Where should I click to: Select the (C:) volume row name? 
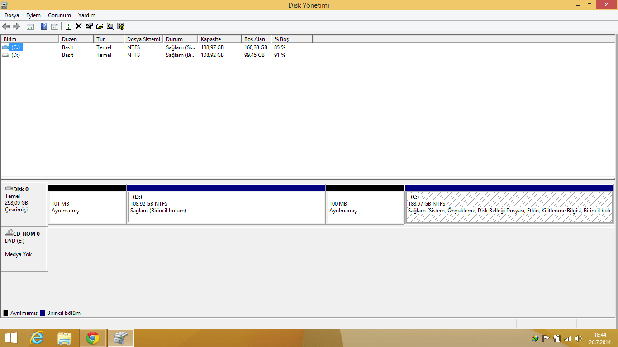point(16,47)
